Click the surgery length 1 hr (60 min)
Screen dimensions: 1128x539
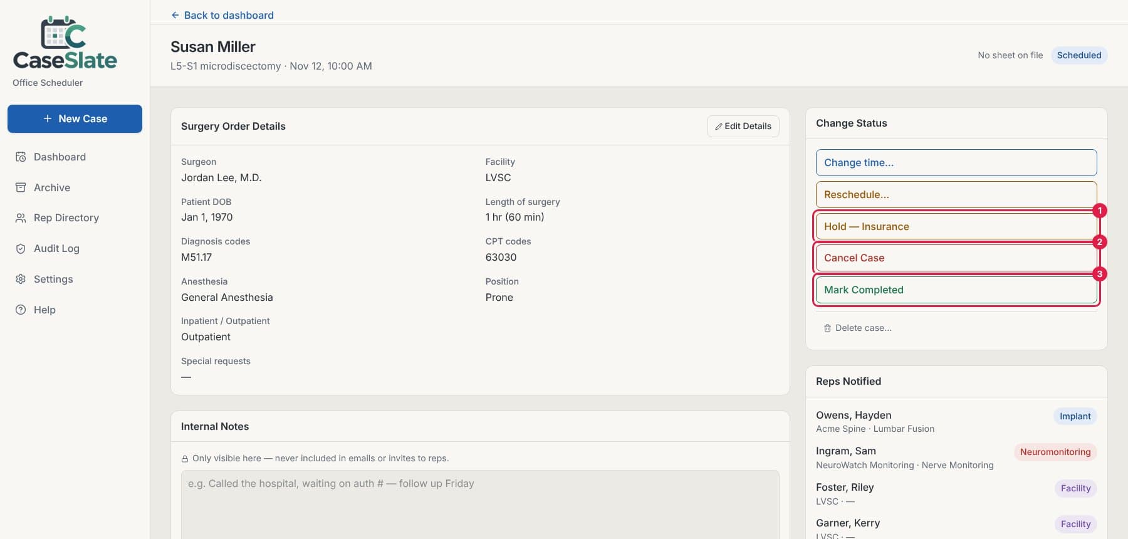coord(515,217)
